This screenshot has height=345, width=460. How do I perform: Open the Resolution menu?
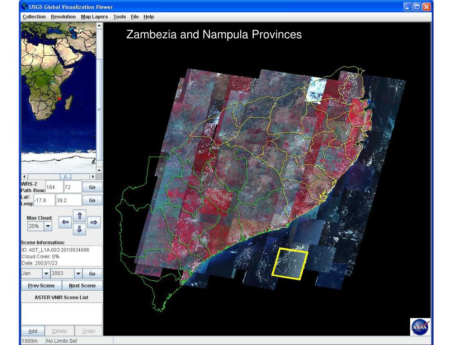63,17
